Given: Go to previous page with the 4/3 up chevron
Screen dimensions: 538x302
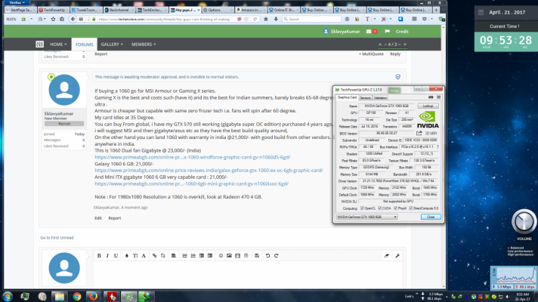Looking at the screenshot, I should tap(385, 45).
